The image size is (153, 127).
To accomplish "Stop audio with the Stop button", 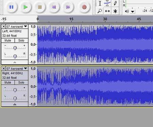I will [40, 7].
